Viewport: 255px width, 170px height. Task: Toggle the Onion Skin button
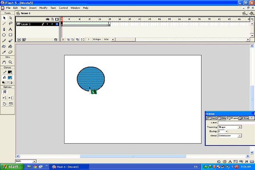pos(68,39)
